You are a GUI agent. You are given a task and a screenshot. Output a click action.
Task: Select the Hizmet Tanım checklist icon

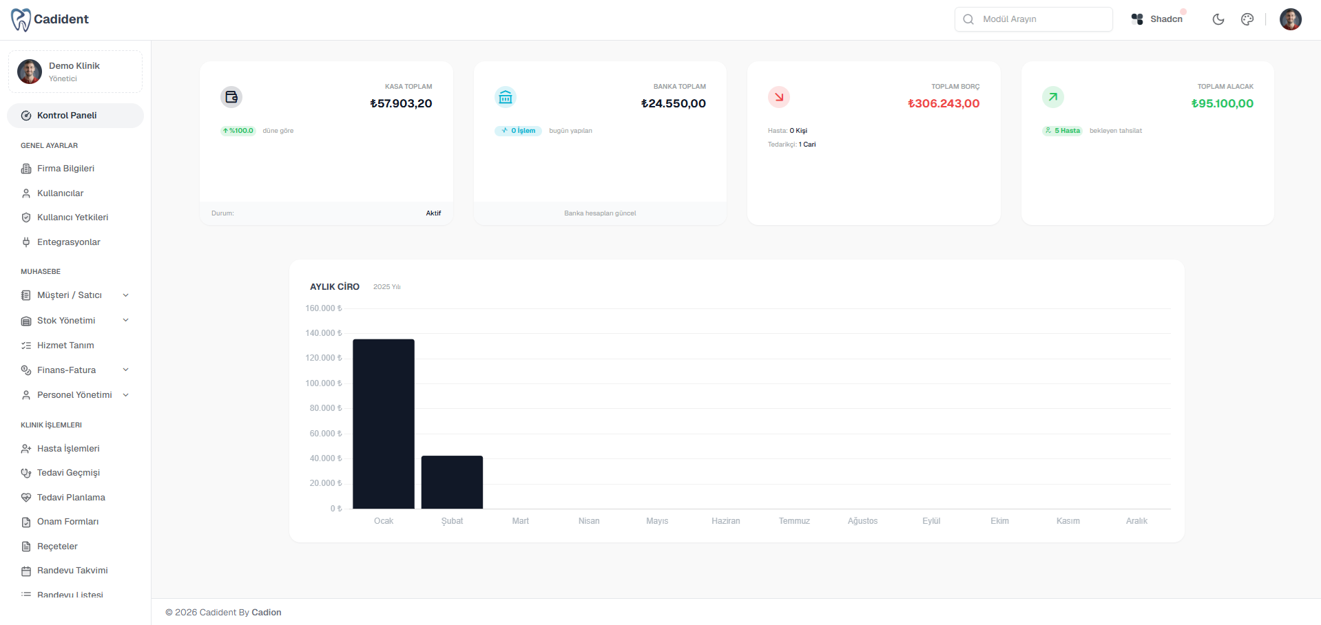tap(25, 345)
